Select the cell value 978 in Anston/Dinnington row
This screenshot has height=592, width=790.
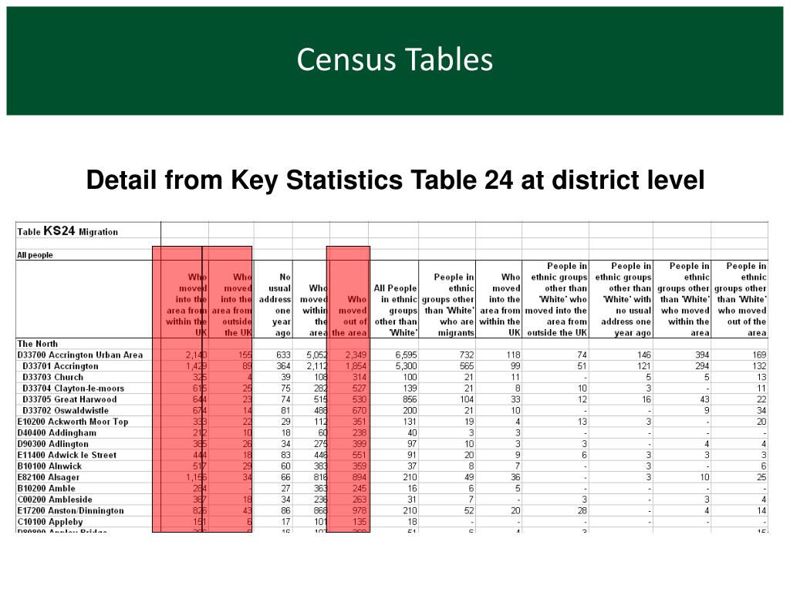(x=360, y=510)
